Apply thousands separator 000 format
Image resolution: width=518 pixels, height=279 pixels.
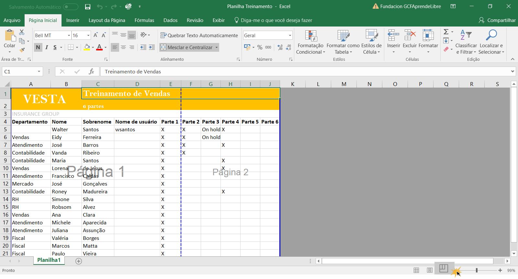pyautogui.click(x=268, y=47)
